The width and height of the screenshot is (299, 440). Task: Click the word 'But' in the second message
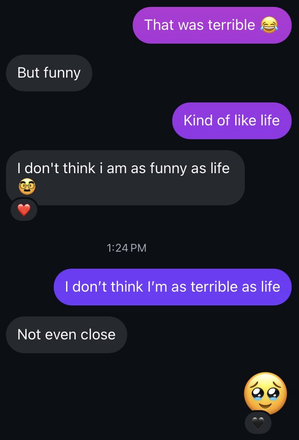(x=28, y=73)
